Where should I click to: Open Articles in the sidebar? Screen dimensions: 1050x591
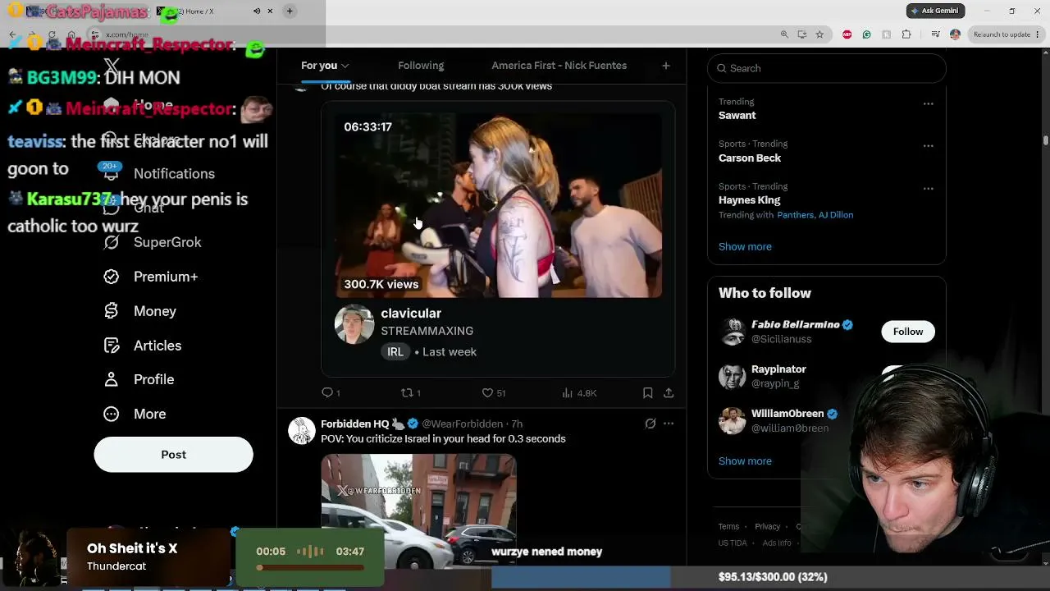tap(143, 346)
